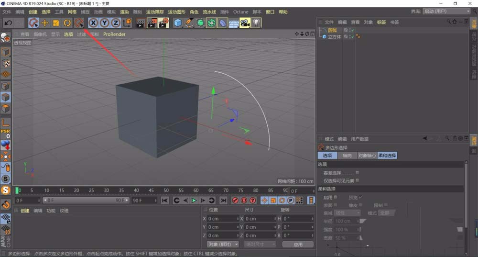Toggle the Y axis lock
Image resolution: width=478 pixels, height=257 pixels.
coord(105,23)
